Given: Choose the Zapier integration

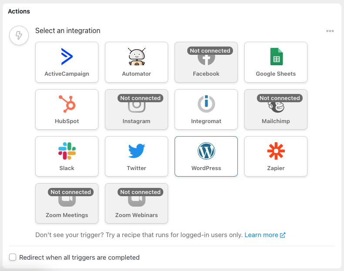Looking at the screenshot, I should (x=276, y=157).
